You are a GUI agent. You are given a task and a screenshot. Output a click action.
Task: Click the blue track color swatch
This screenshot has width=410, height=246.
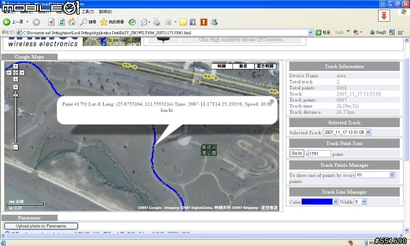(x=317, y=202)
